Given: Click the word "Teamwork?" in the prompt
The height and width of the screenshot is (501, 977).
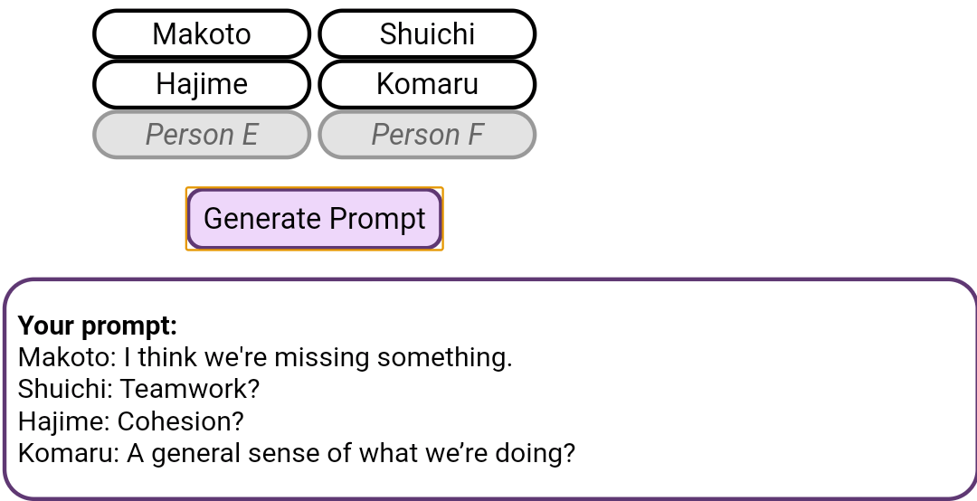Looking at the screenshot, I should pyautogui.click(x=190, y=389).
